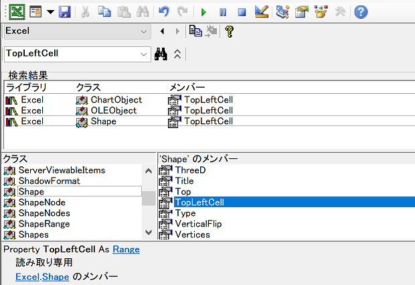Image resolution: width=415 pixels, height=285 pixels.
Task: Open Object Browser toolbar icon
Action: tap(321, 12)
